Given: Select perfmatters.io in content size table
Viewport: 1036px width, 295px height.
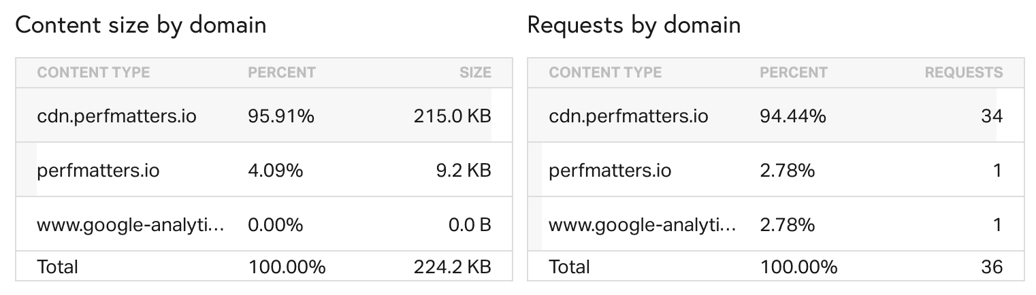Looking at the screenshot, I should [98, 170].
